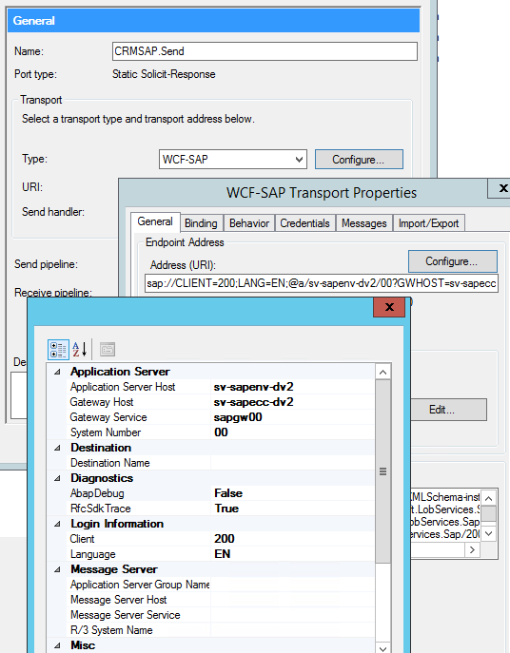Open the transport Type dropdown WCF-SAP

[233, 160]
